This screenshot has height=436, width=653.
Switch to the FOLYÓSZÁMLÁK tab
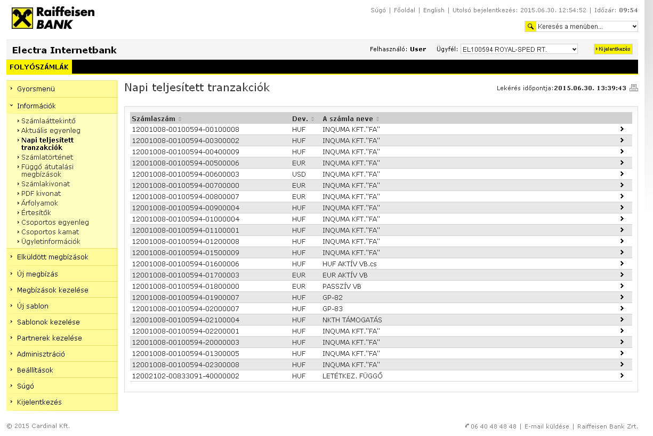pyautogui.click(x=39, y=67)
